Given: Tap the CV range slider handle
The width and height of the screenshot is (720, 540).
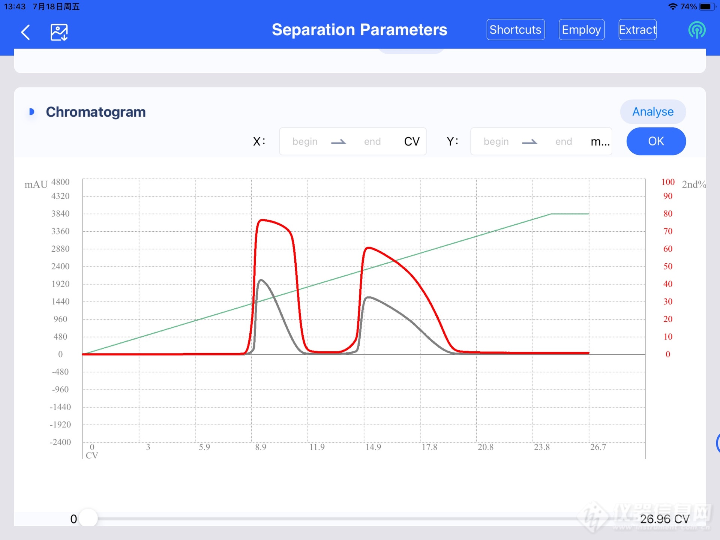Looking at the screenshot, I should [88, 519].
